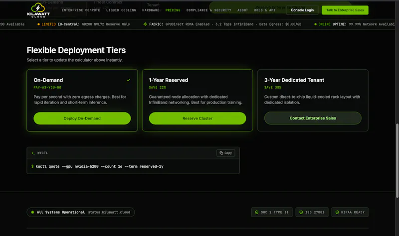
Task: Select the 3-Year Dedicated Tenant heading
Action: tap(294, 80)
